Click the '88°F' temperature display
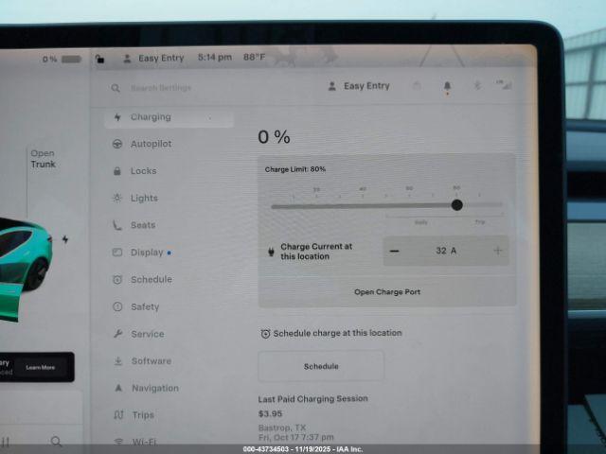The image size is (606, 454). (x=255, y=57)
